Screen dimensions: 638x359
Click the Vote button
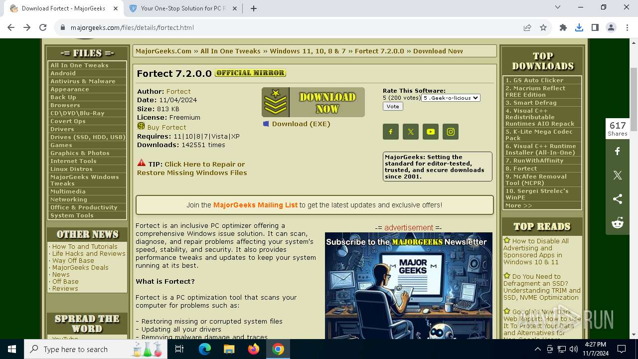pyautogui.click(x=393, y=106)
